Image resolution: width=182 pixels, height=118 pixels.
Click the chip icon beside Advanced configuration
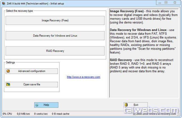(9, 71)
